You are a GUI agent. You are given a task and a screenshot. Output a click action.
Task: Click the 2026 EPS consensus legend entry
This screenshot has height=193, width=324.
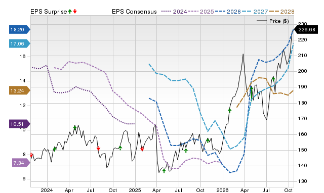pyautogui.click(x=228, y=12)
